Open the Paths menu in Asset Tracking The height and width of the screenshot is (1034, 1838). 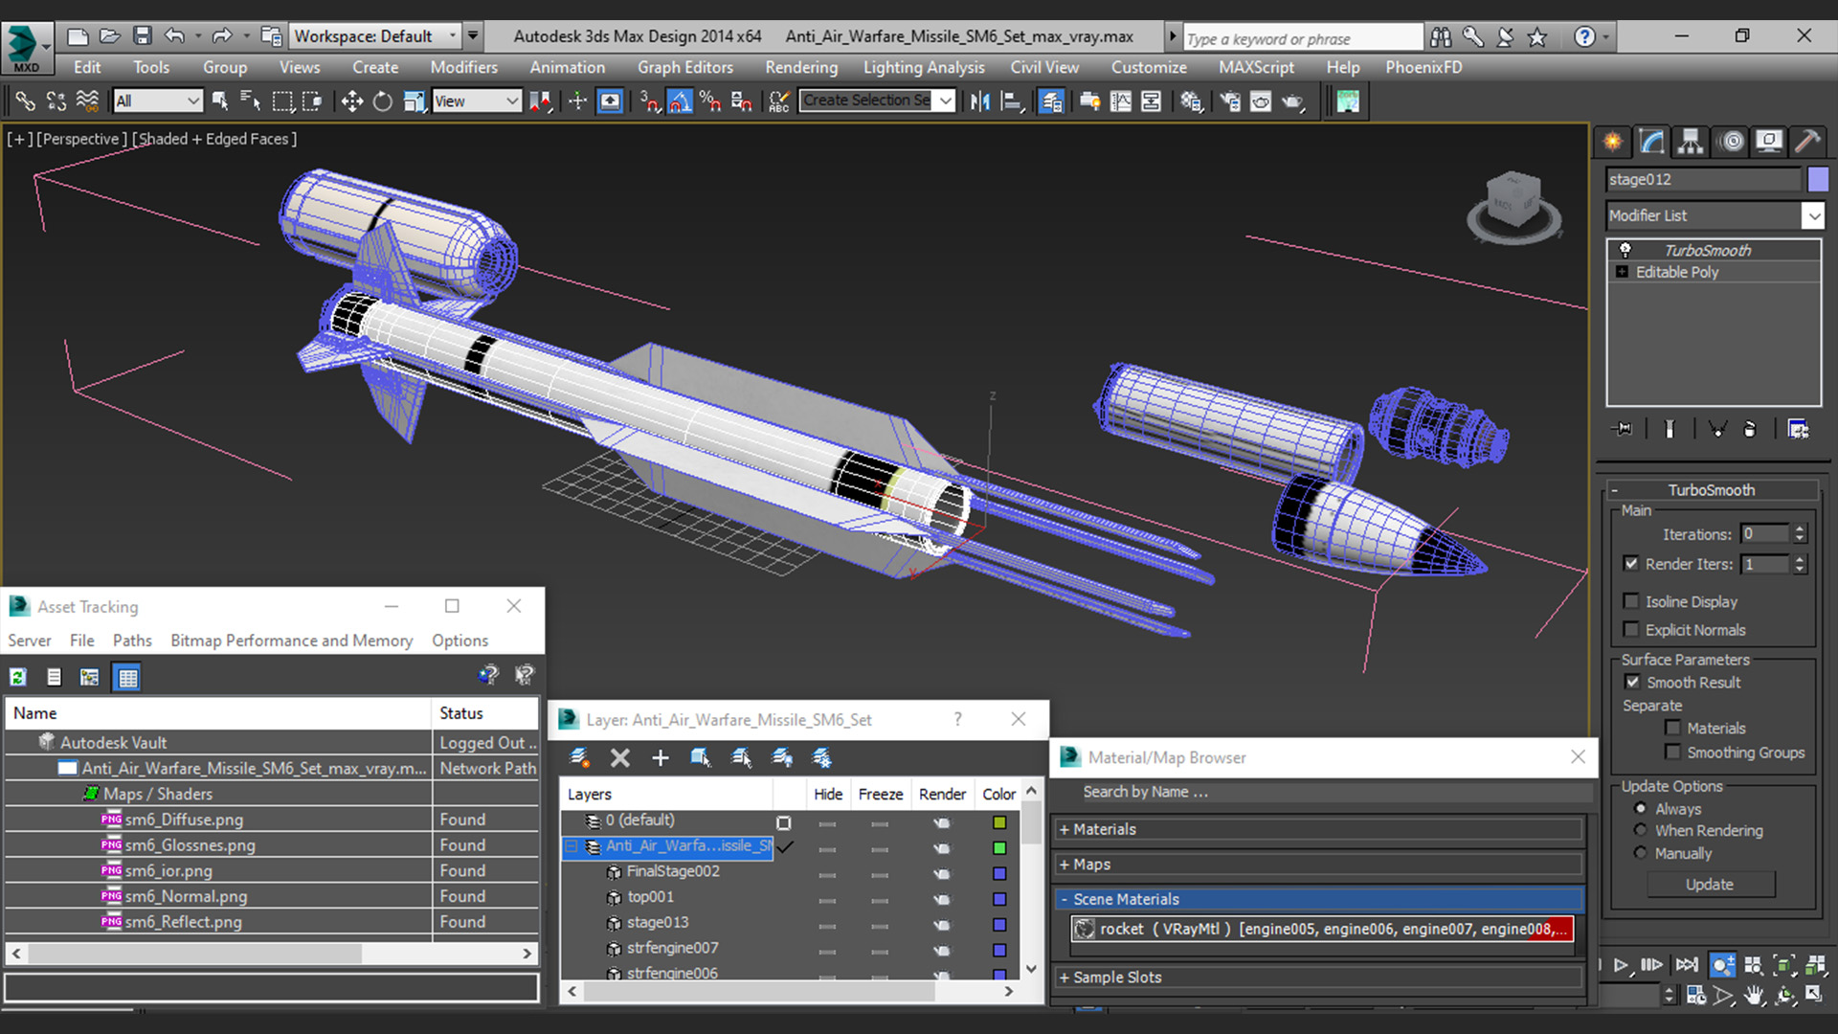[132, 641]
